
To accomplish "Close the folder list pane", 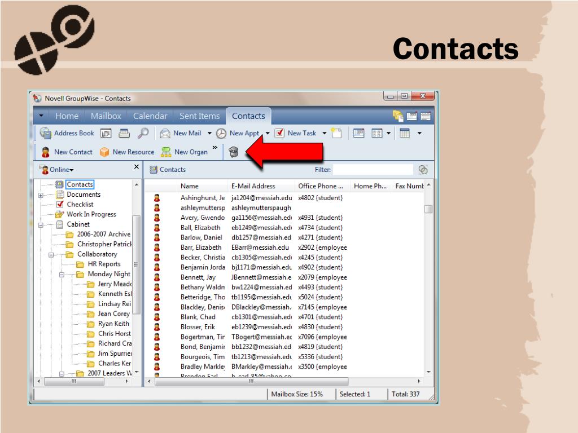I will click(x=137, y=167).
